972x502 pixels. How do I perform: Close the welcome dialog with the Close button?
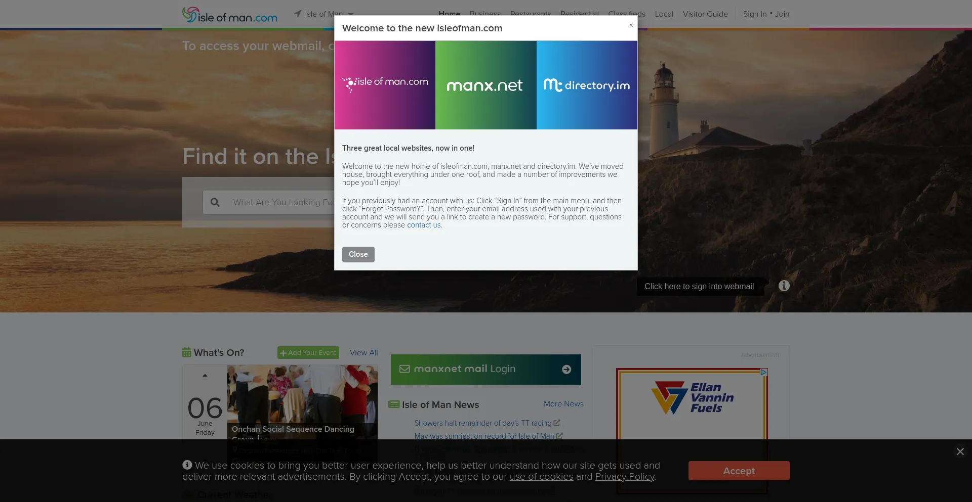[x=358, y=254]
